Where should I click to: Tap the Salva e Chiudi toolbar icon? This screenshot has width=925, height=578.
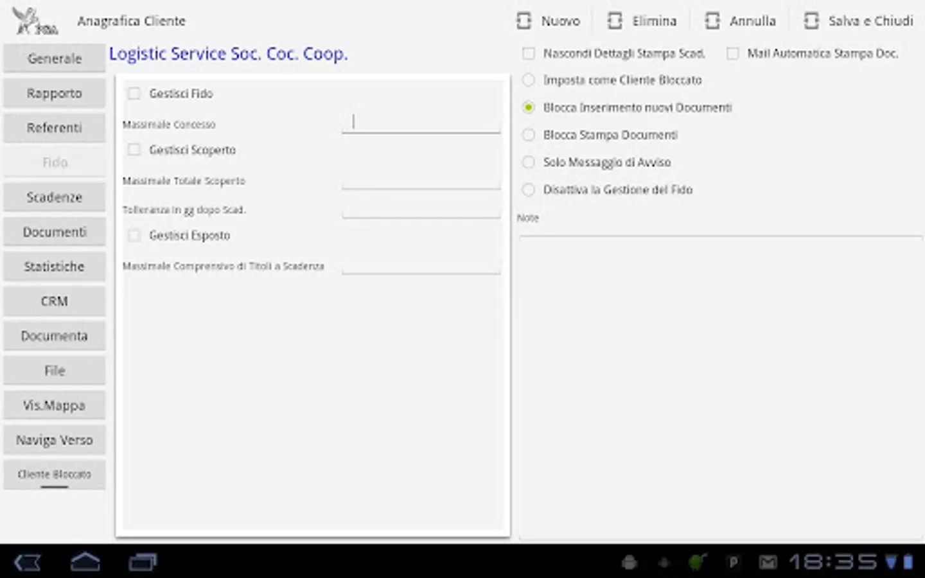pyautogui.click(x=811, y=21)
